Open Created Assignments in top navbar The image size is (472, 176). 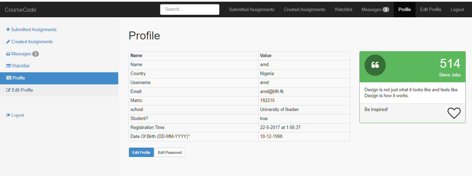305,10
